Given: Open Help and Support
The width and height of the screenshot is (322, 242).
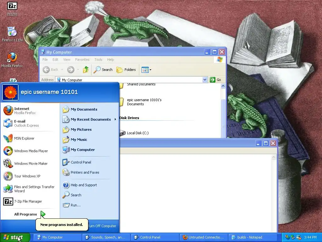Looking at the screenshot, I should pyautogui.click(x=90, y=185).
